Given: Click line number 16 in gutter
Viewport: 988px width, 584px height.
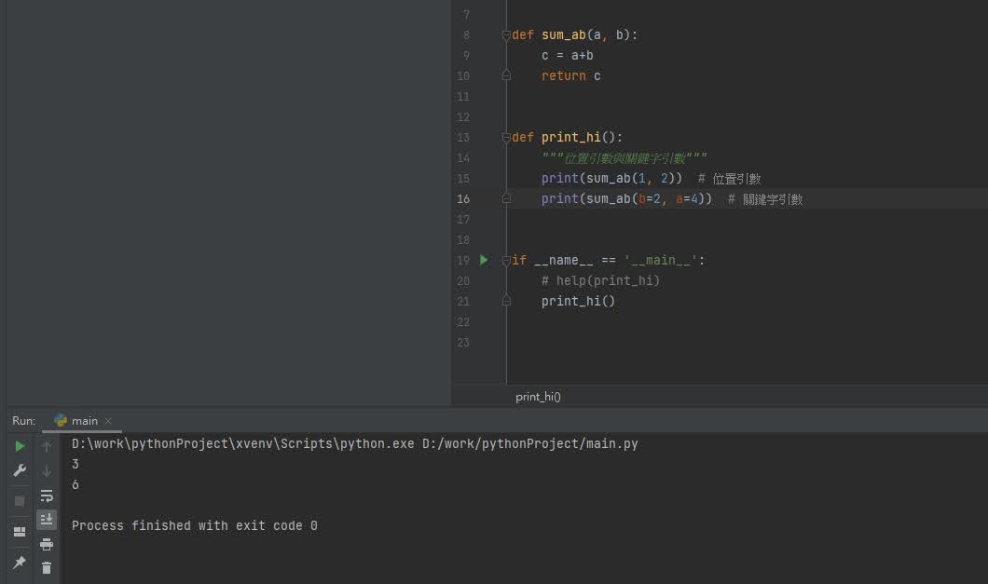Looking at the screenshot, I should (x=463, y=199).
